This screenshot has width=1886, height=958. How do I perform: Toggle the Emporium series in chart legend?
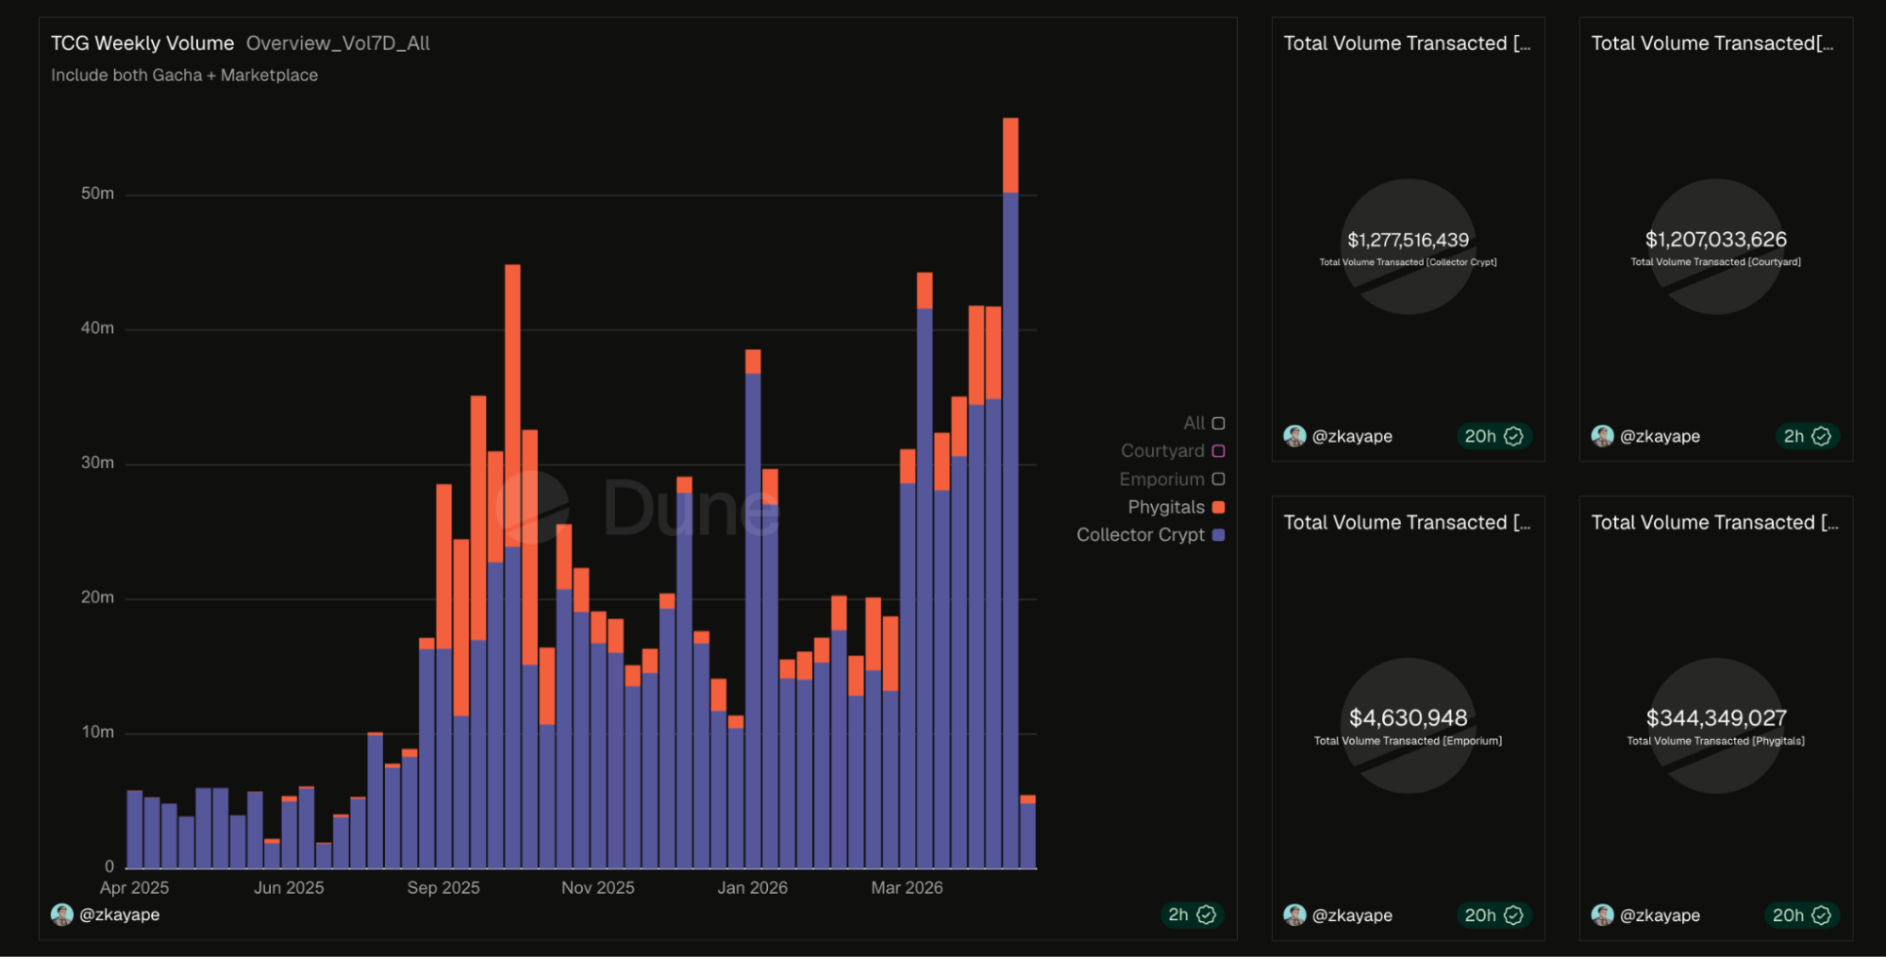1172,479
